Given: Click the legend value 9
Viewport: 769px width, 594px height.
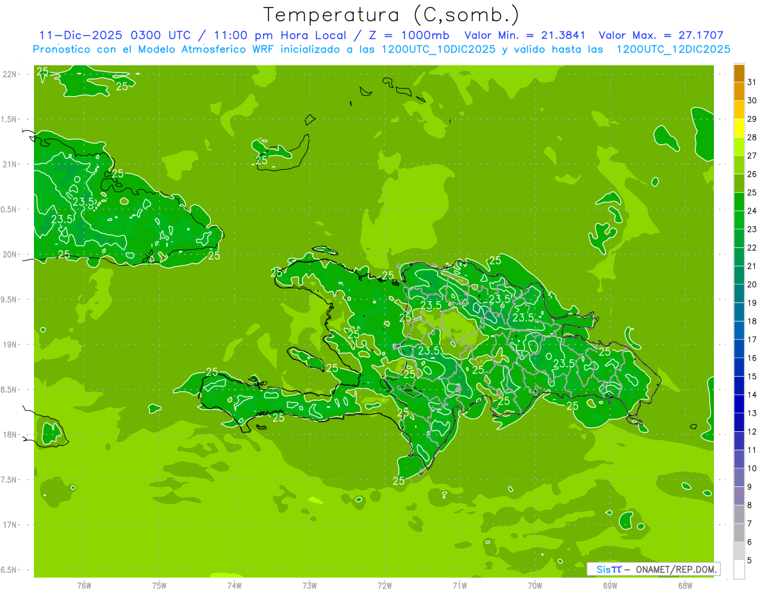Looking at the screenshot, I should [x=750, y=487].
